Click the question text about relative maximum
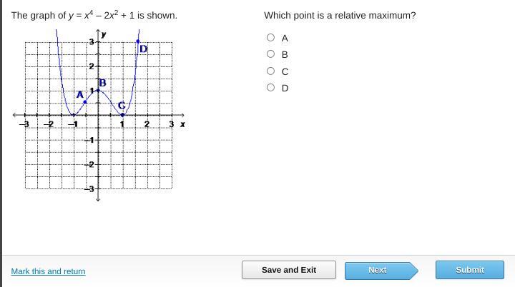Image resolution: width=515 pixels, height=287 pixels. (340, 15)
